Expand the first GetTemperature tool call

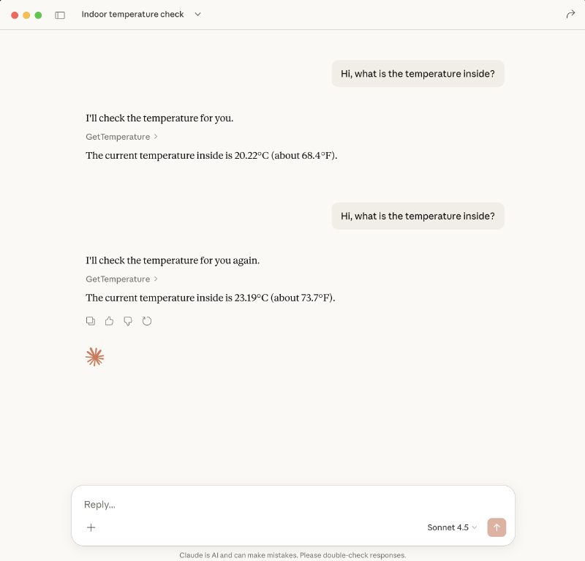(121, 137)
